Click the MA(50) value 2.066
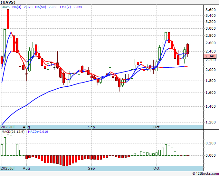 53,7
